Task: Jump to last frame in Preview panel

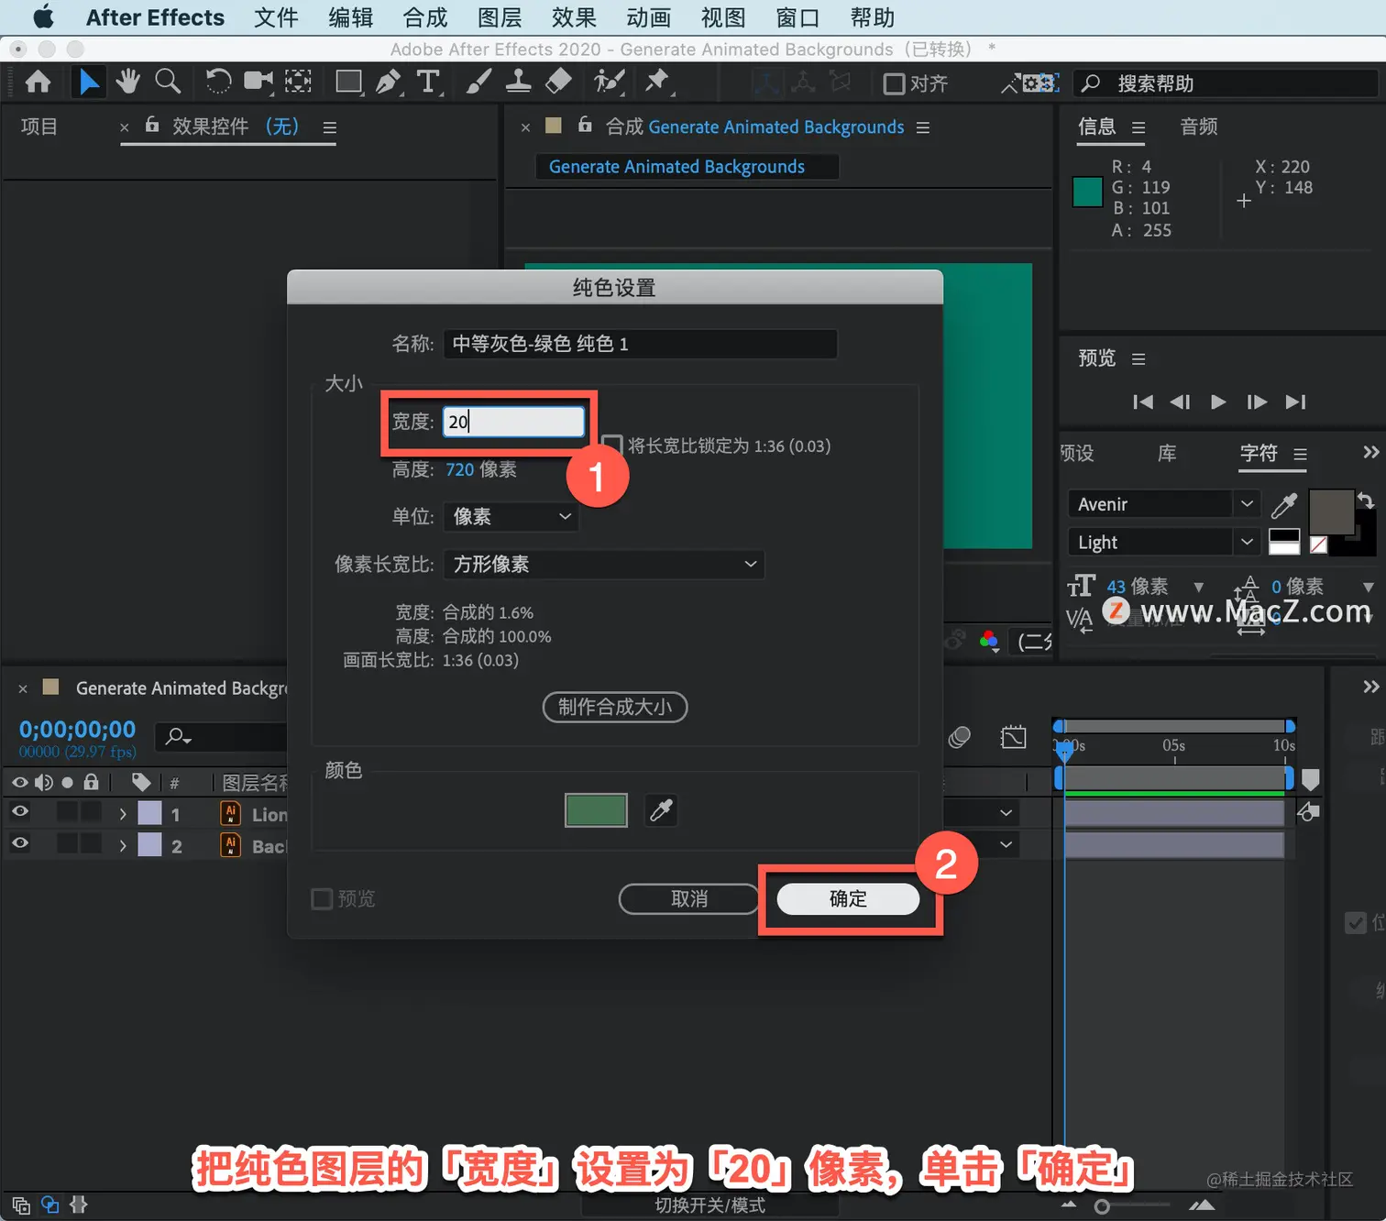Action: (x=1295, y=401)
